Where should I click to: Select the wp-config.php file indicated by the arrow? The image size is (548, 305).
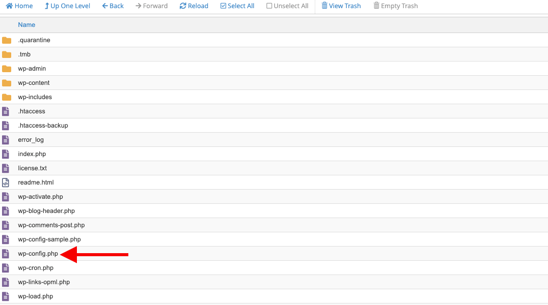coord(37,253)
